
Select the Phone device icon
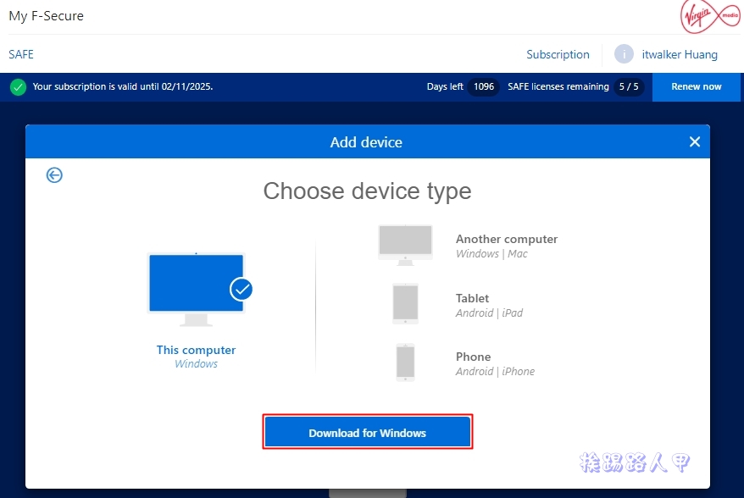pyautogui.click(x=405, y=362)
